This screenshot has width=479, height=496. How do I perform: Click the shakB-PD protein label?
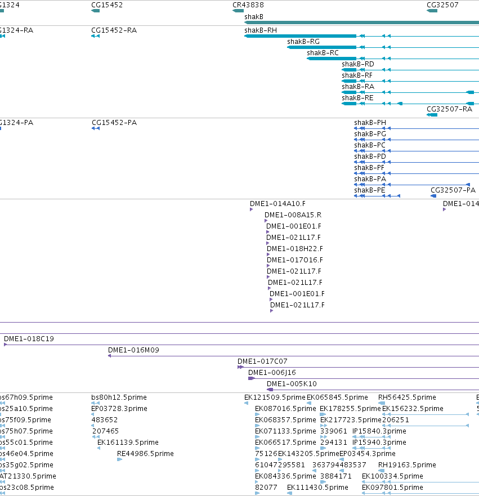coord(370,157)
